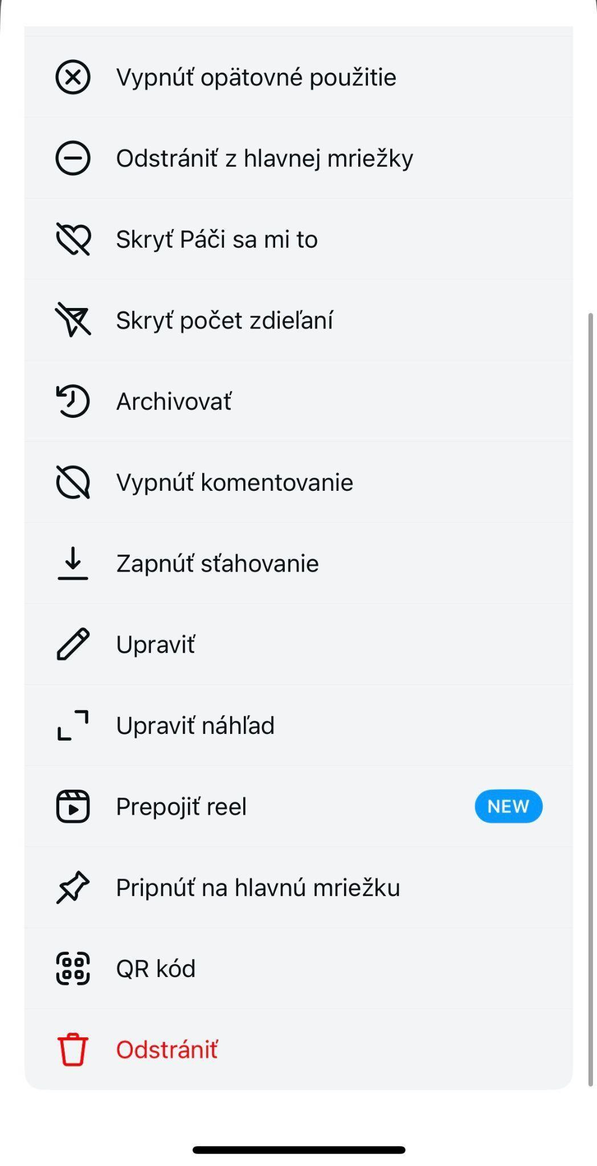Screen dimensions: 597x1166
Task: Tap the QR code icon
Action: 73,968
